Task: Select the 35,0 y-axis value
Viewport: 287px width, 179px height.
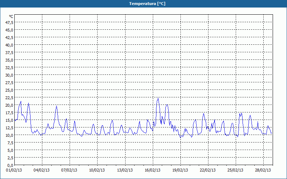Action: 10,60
